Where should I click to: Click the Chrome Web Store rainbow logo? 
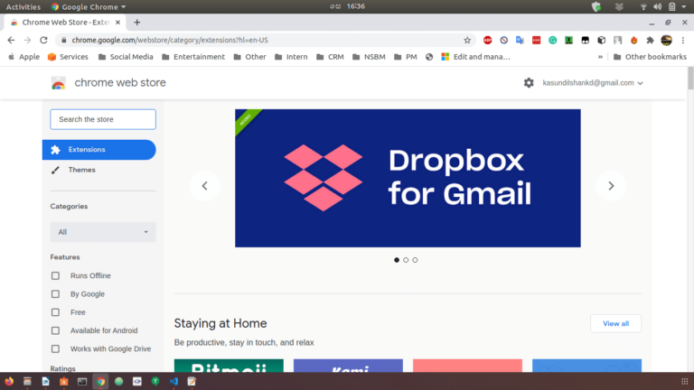pos(58,83)
